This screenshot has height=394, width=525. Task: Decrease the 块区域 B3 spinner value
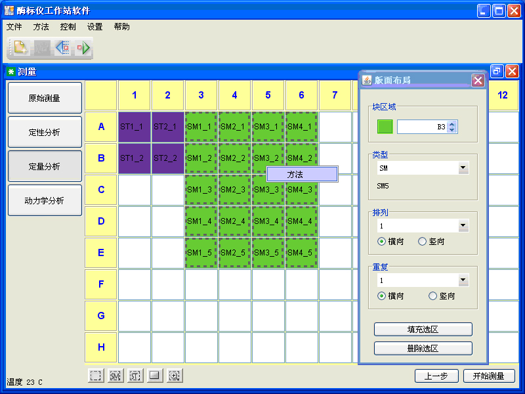point(452,129)
